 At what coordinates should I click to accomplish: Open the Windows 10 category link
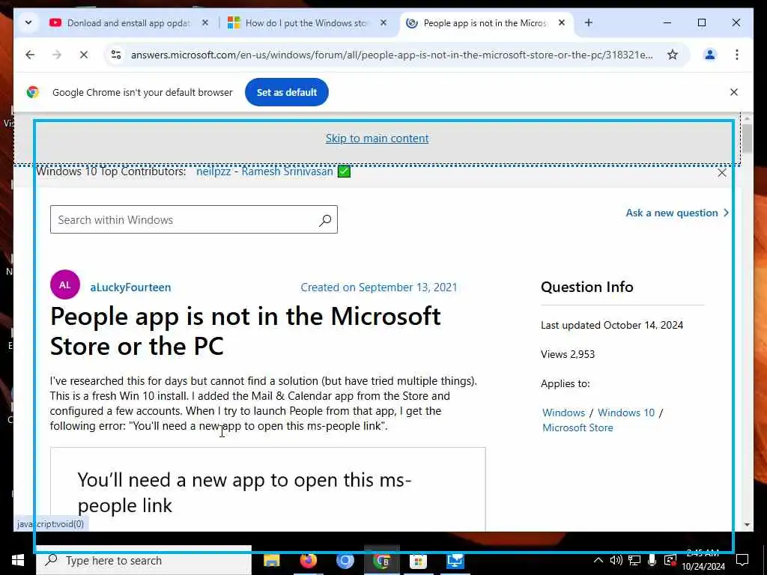click(x=626, y=413)
